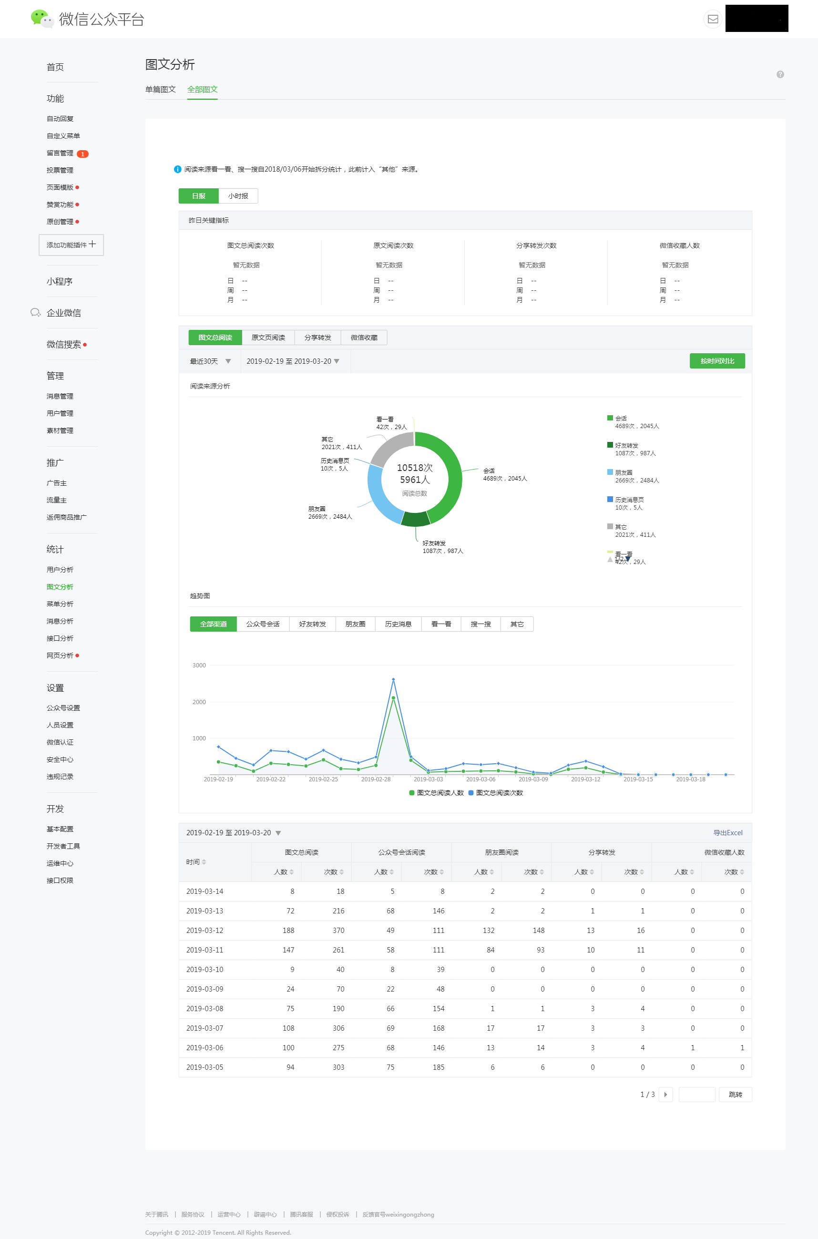Click the 朋友圈 light blue legend swatch
Screen dimensions: 818x1239
(x=610, y=472)
